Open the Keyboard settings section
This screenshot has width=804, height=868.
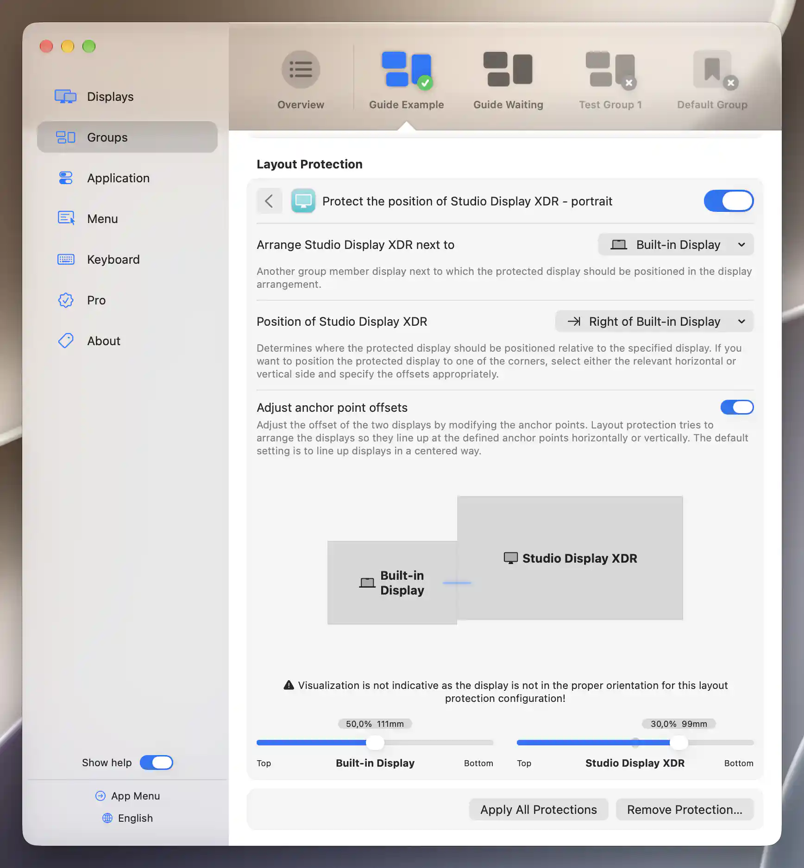coord(127,260)
